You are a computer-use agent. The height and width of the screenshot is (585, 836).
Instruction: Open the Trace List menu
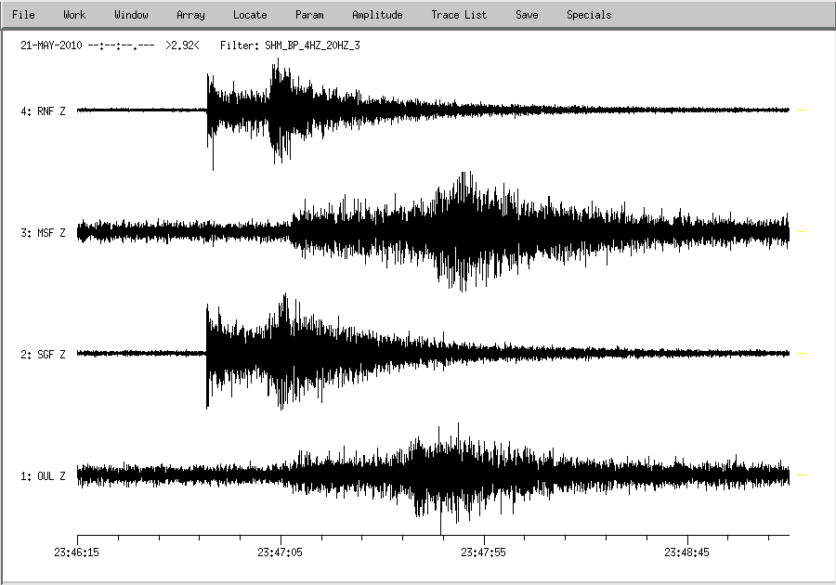click(x=459, y=15)
